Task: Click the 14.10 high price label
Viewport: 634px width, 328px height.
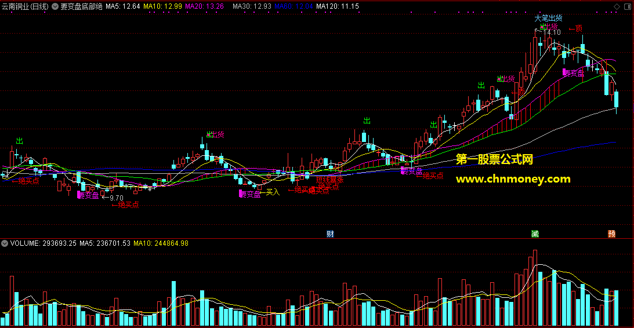Action: (552, 32)
